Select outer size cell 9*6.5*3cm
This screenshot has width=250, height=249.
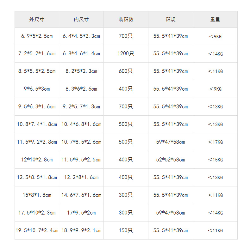tap(37, 89)
